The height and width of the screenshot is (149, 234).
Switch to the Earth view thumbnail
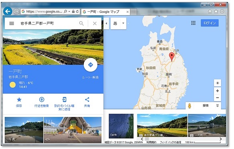(121, 126)
